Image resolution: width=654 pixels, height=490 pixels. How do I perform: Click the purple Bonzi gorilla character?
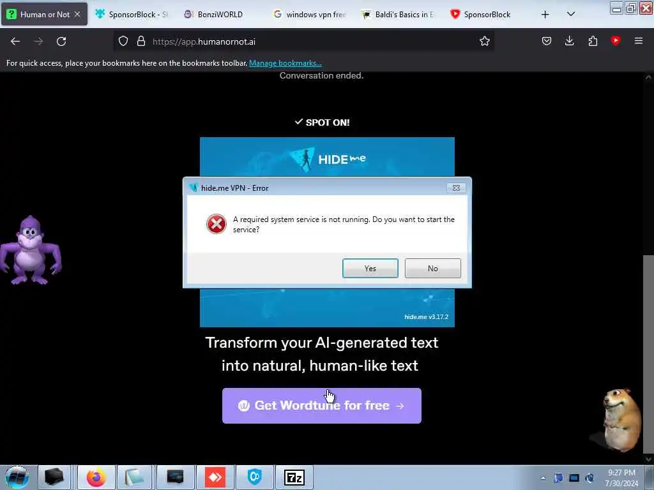31,250
